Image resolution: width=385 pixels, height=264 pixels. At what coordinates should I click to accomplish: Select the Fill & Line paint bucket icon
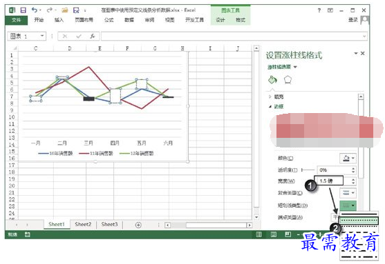point(272,79)
